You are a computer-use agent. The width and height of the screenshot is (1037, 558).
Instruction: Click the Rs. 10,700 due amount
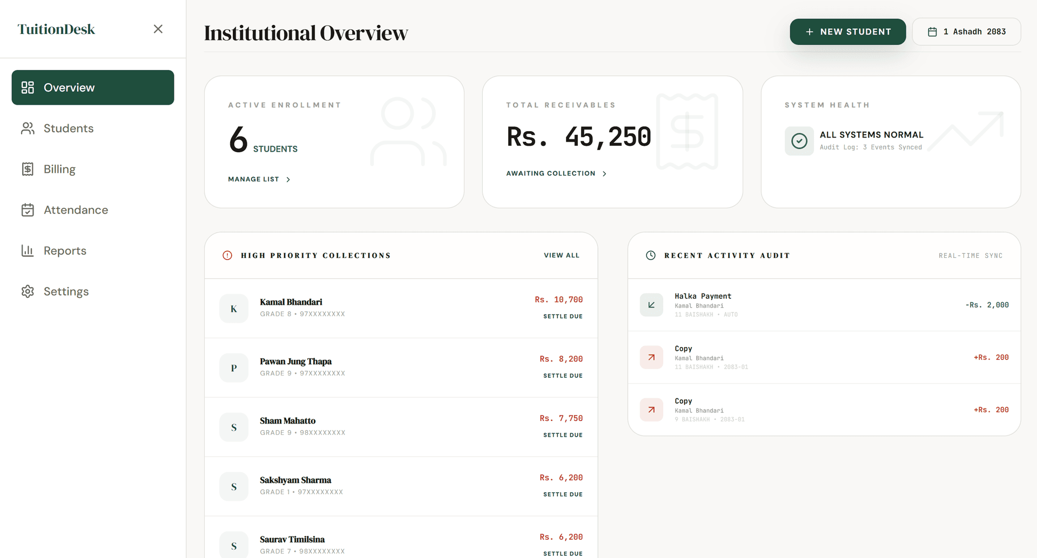click(558, 300)
